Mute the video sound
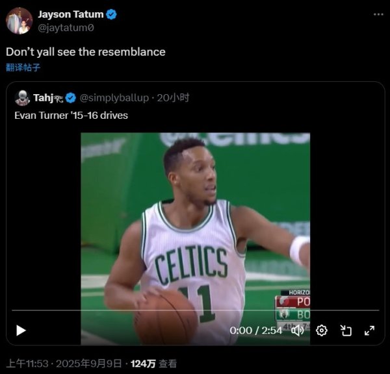The width and height of the screenshot is (390, 374). click(x=298, y=330)
